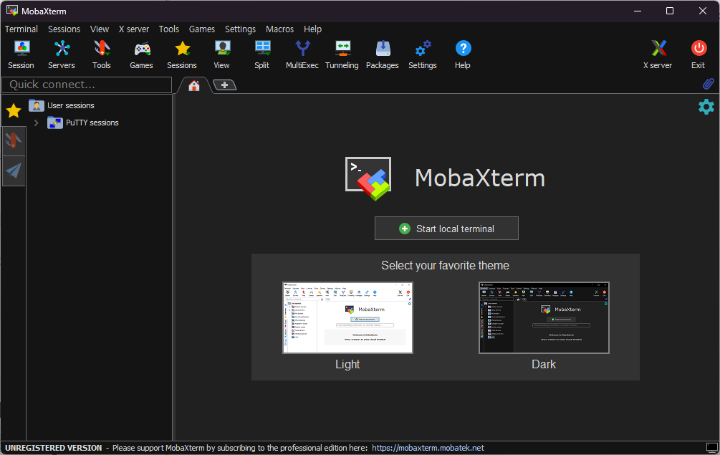Click the User sessions folder icon
Screen dimensions: 720x455
pyautogui.click(x=37, y=105)
